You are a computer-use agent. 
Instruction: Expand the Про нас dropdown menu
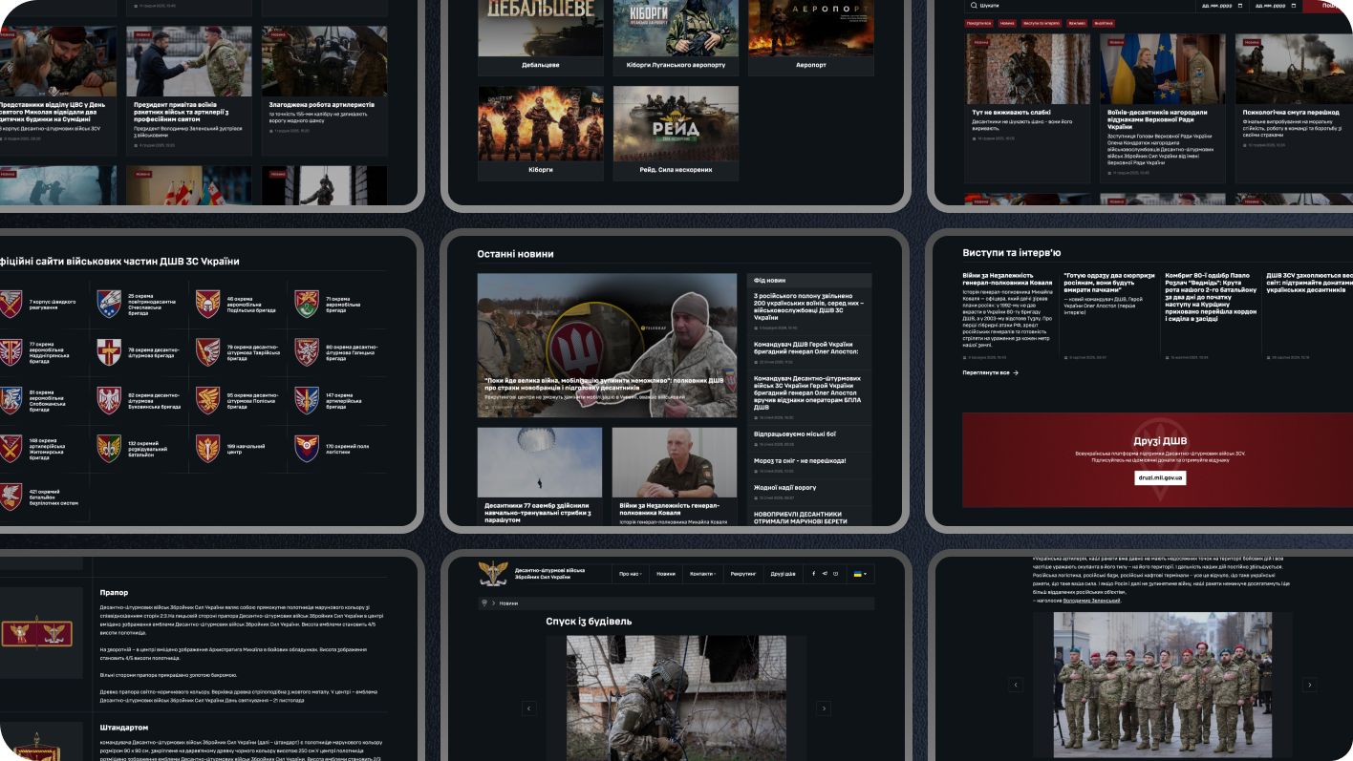(631, 574)
